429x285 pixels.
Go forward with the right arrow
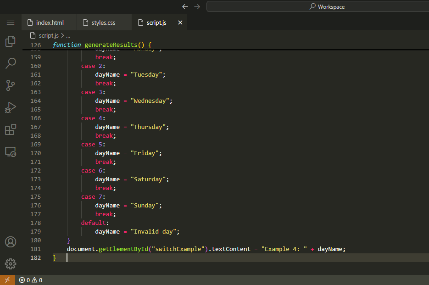click(197, 6)
